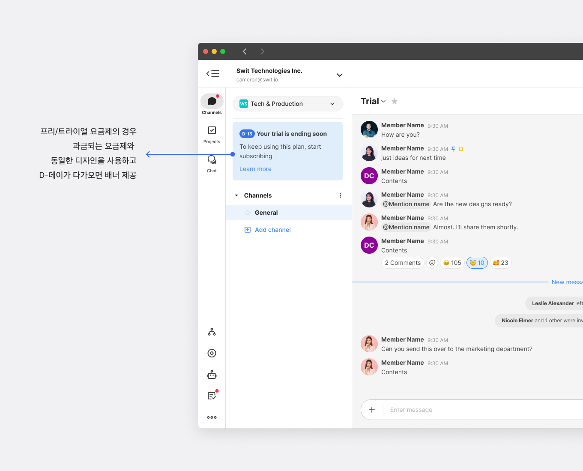Collapse the sidebar with the menu icon
Image resolution: width=583 pixels, height=471 pixels.
(x=212, y=74)
